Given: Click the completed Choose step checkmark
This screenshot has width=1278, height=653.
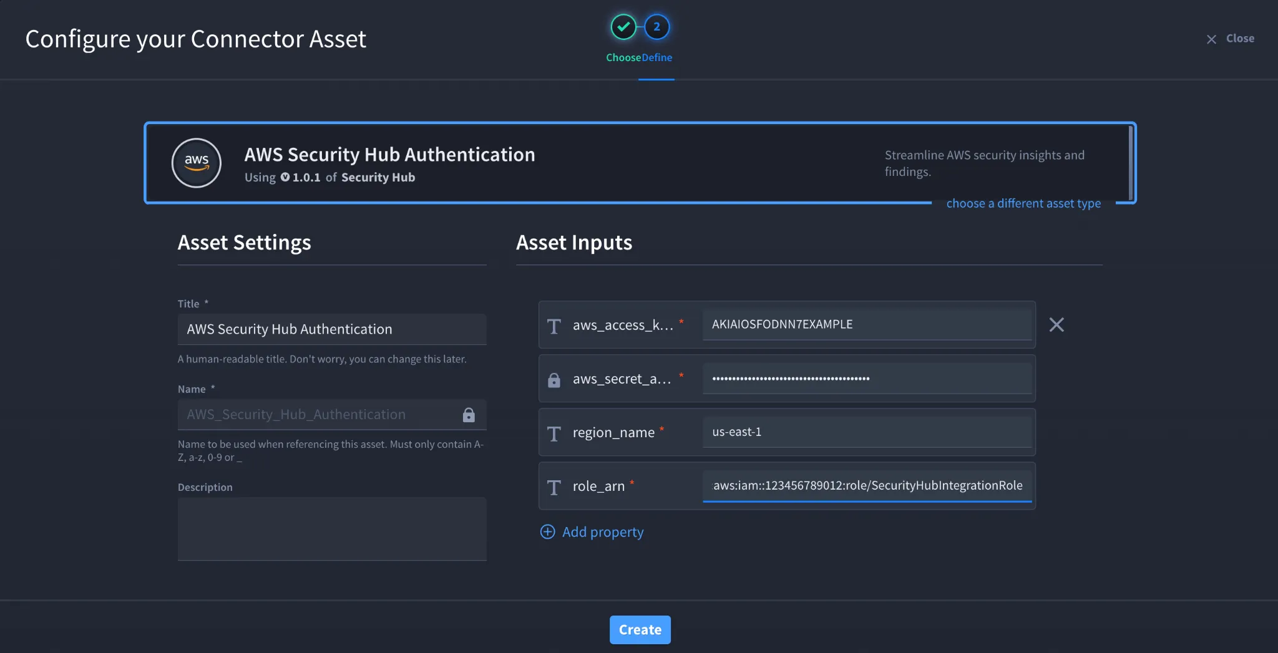Looking at the screenshot, I should 623,27.
